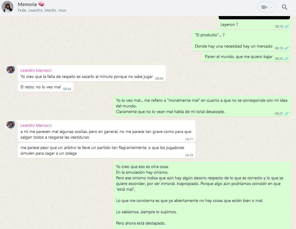
Task: Open the dark media thumbnail above 'Leyeron ?'
Action: click(254, 18)
